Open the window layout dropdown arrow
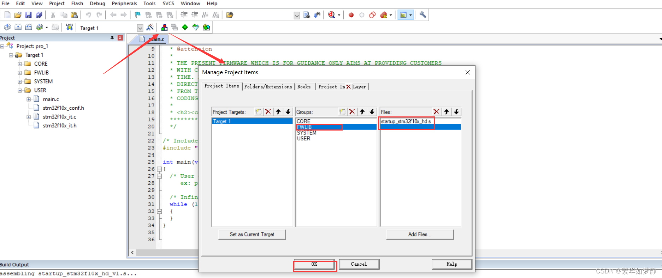The height and width of the screenshot is (278, 662). pos(410,15)
